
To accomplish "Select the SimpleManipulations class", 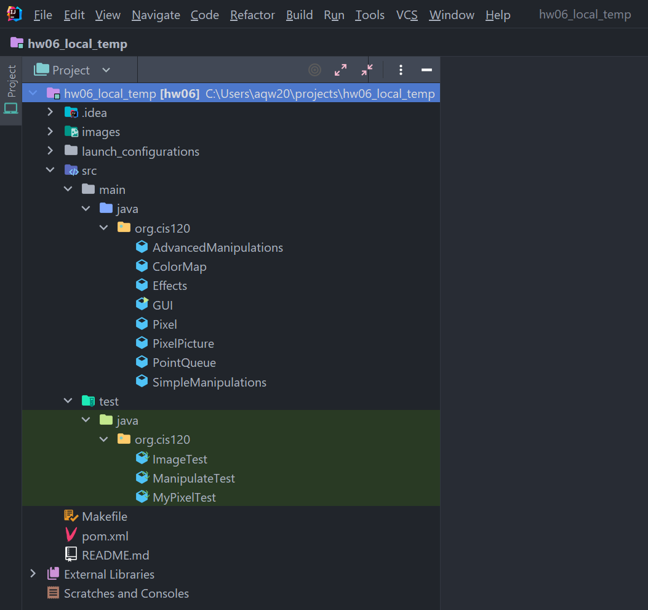I will pos(209,382).
